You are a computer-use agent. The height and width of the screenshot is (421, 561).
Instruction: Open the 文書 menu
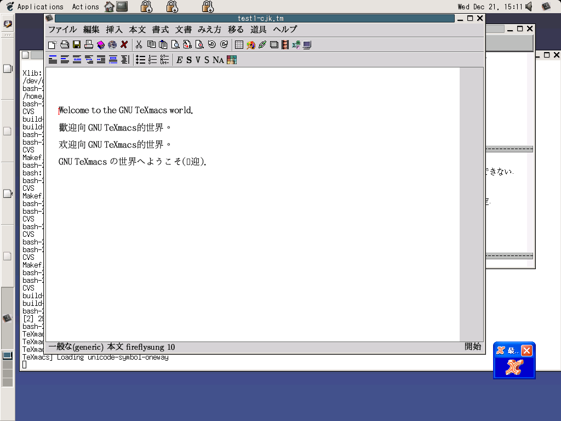[x=183, y=30]
